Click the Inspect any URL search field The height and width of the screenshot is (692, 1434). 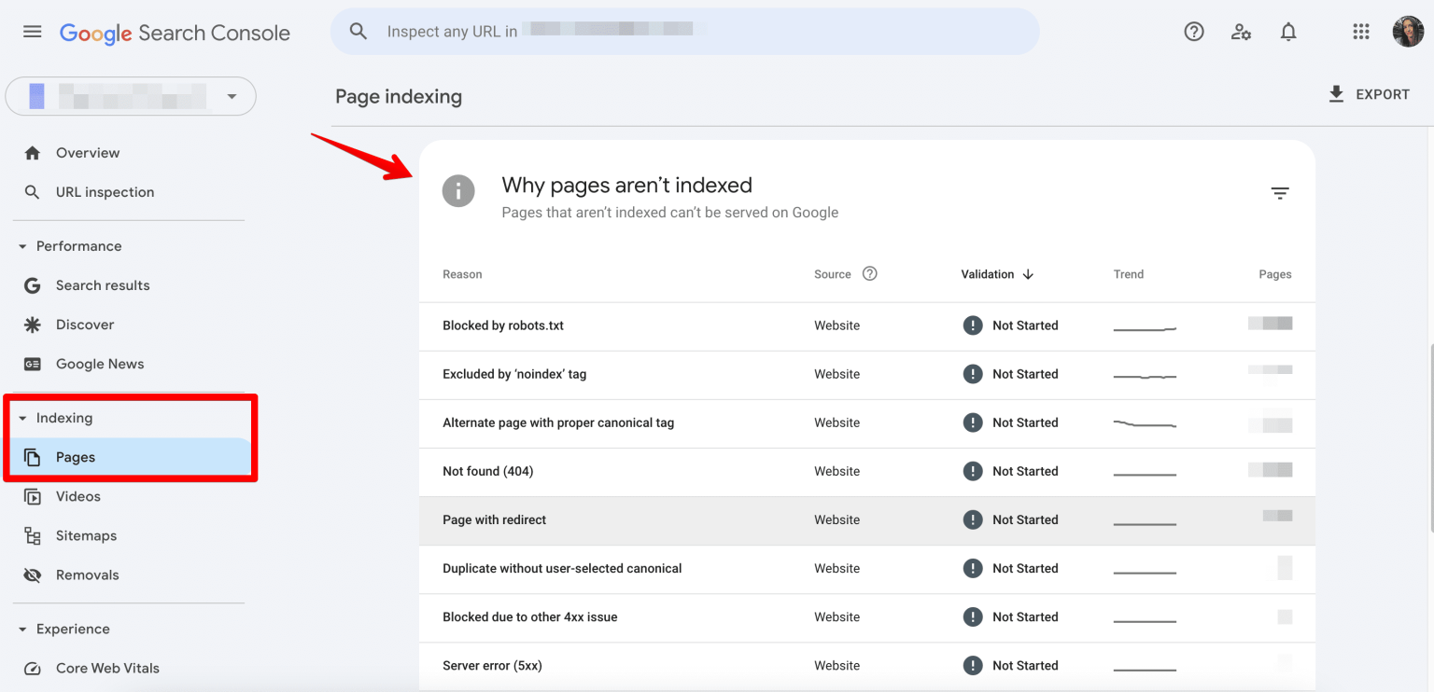(684, 32)
